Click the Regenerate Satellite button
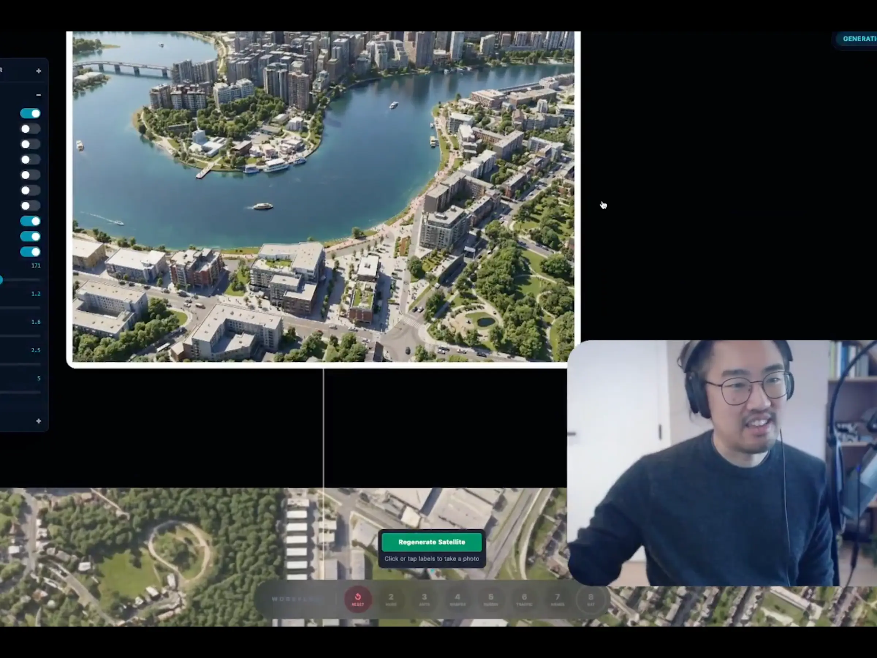Image resolution: width=877 pixels, height=658 pixels. click(x=431, y=542)
